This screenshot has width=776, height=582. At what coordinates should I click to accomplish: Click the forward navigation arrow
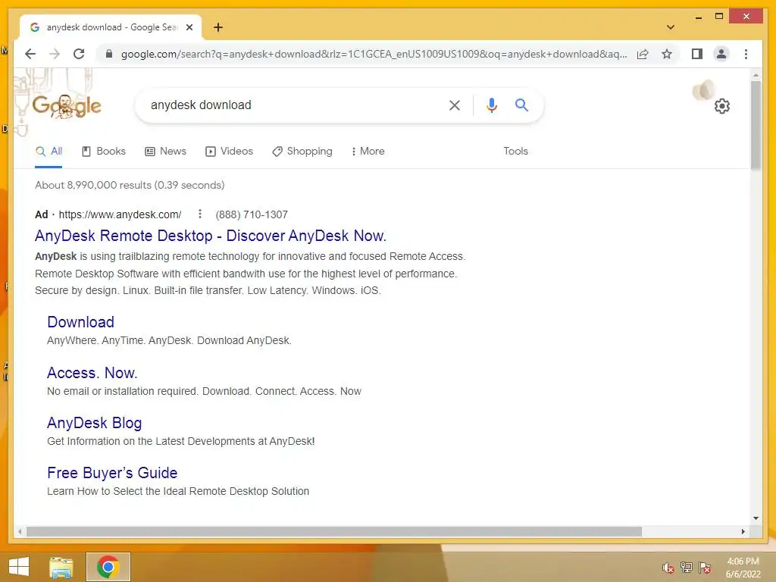pyautogui.click(x=55, y=54)
